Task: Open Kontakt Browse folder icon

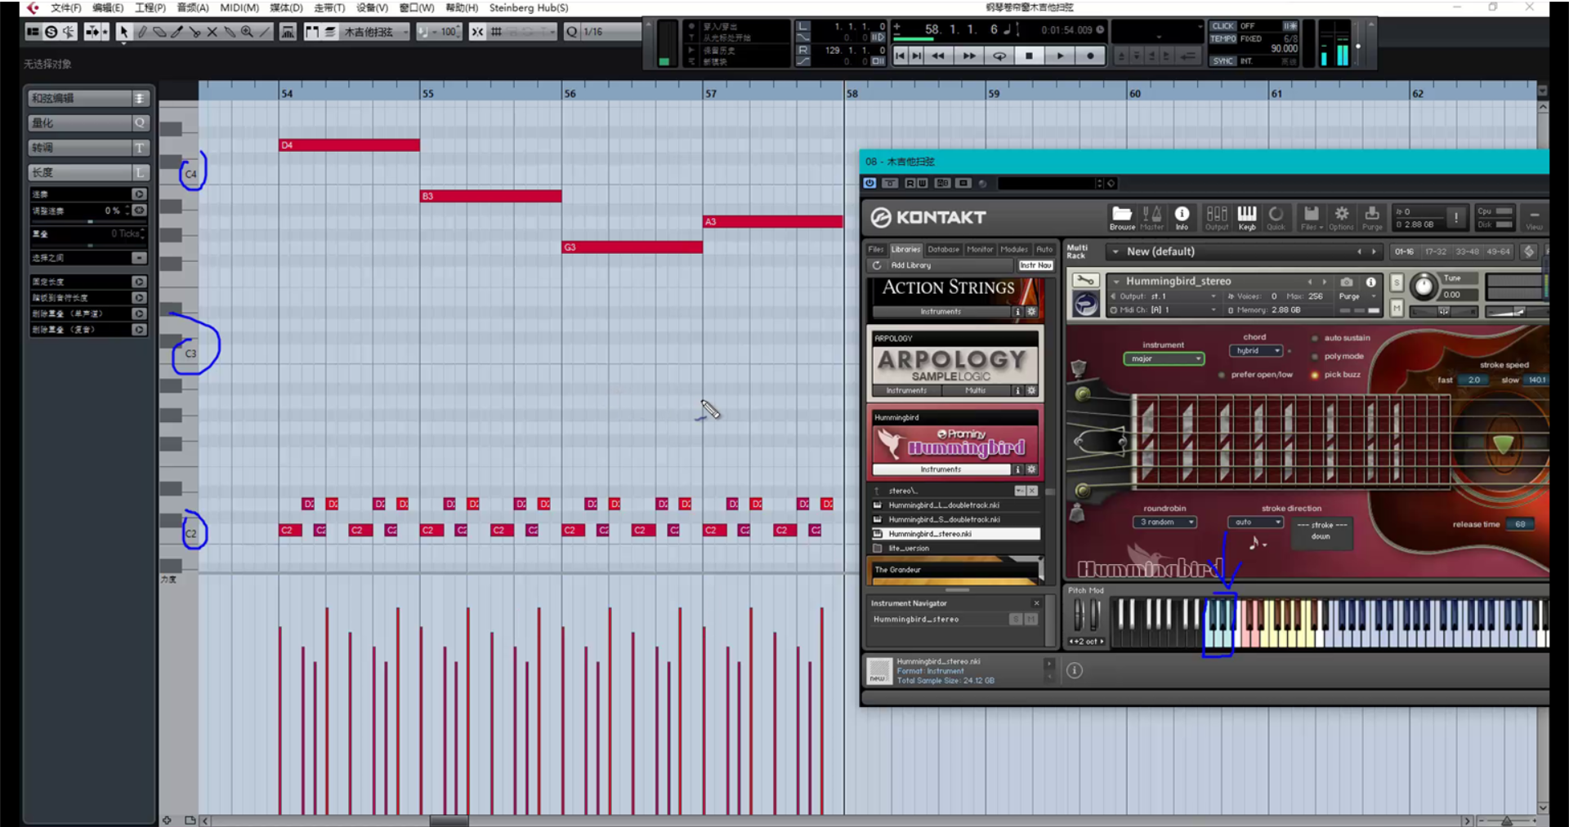Action: (1122, 218)
